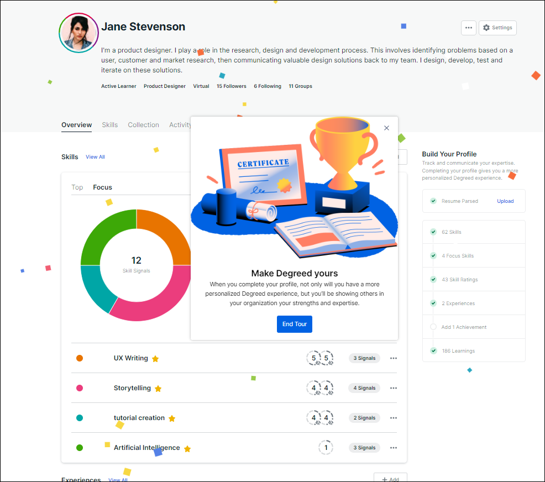Open the three-dot menu next to Settings

468,28
